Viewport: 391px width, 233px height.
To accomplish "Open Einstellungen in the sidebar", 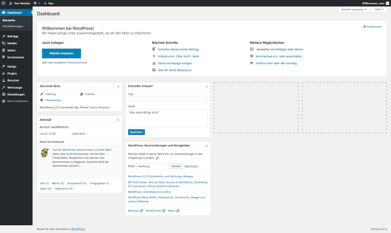I will (16, 94).
